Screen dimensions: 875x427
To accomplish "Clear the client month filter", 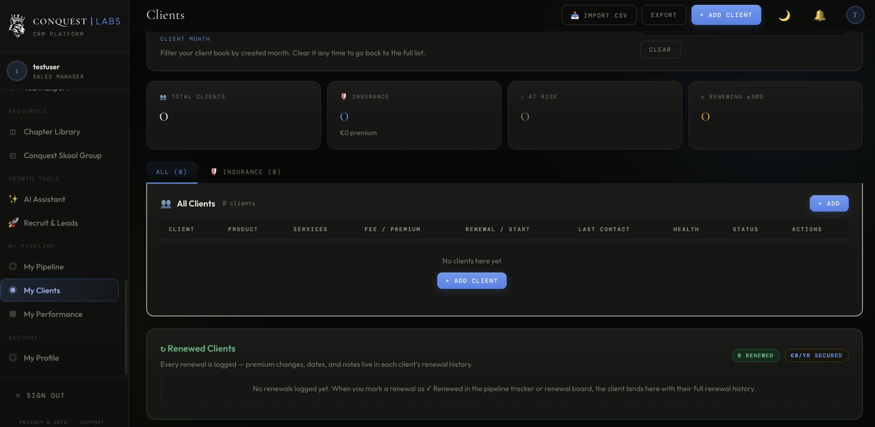I will tap(660, 50).
